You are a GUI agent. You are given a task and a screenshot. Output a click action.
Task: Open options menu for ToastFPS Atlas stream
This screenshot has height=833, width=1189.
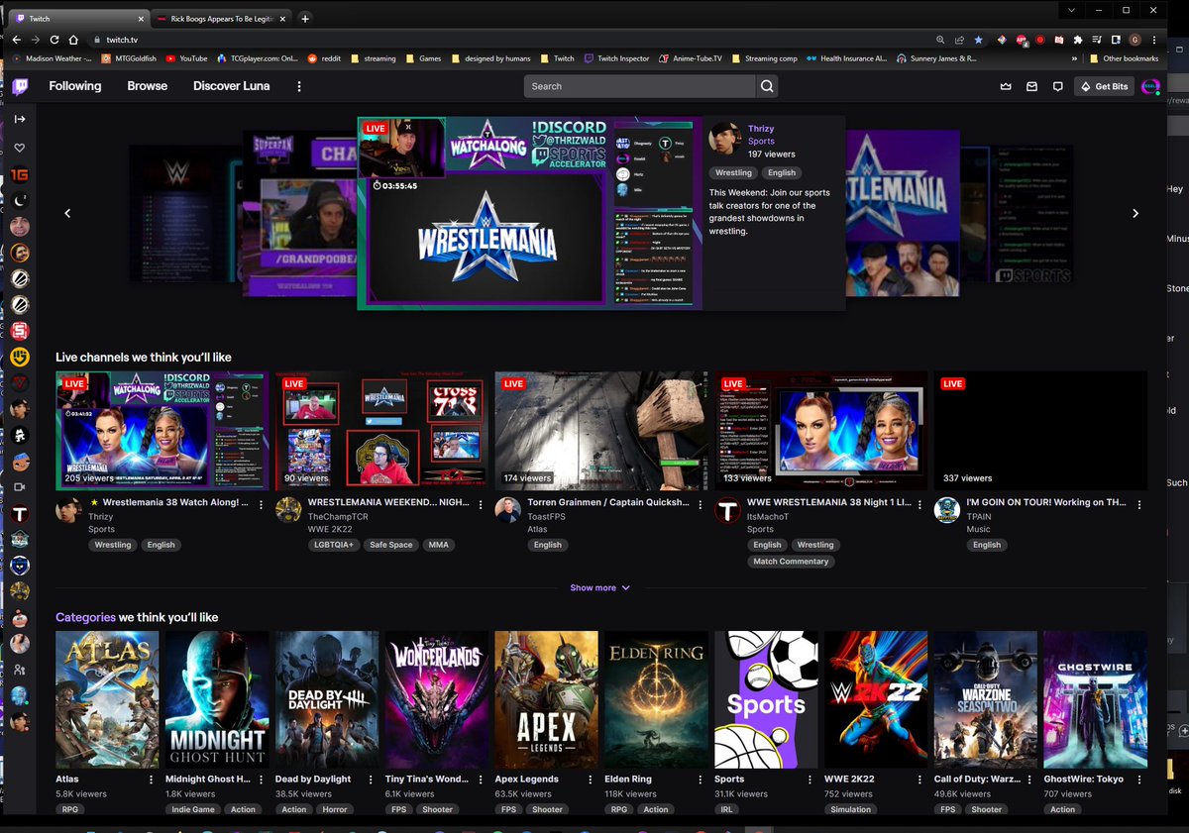[x=701, y=503]
